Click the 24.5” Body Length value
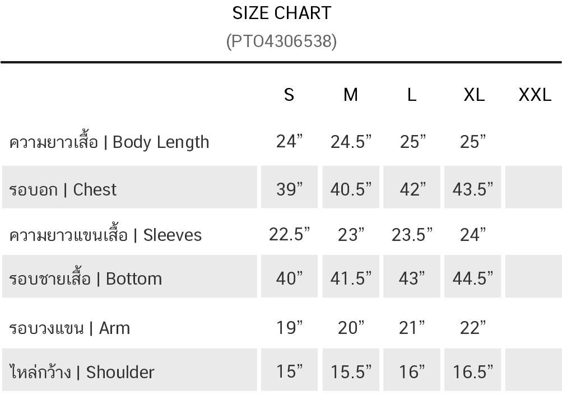The height and width of the screenshot is (418, 562). 351,142
